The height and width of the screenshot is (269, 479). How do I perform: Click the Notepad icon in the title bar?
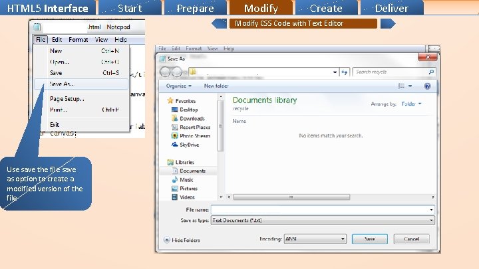pyautogui.click(x=37, y=27)
